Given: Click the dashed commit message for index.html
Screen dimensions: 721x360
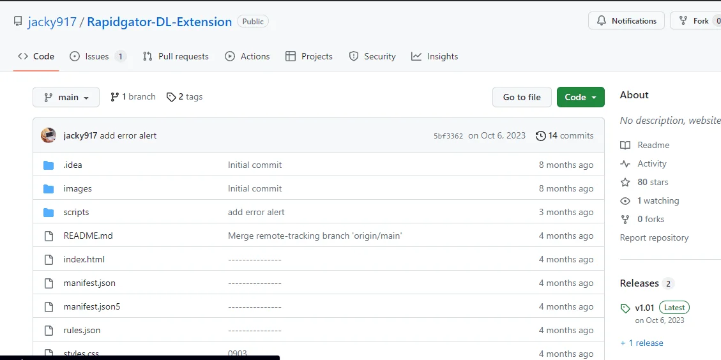Looking at the screenshot, I should point(255,259).
